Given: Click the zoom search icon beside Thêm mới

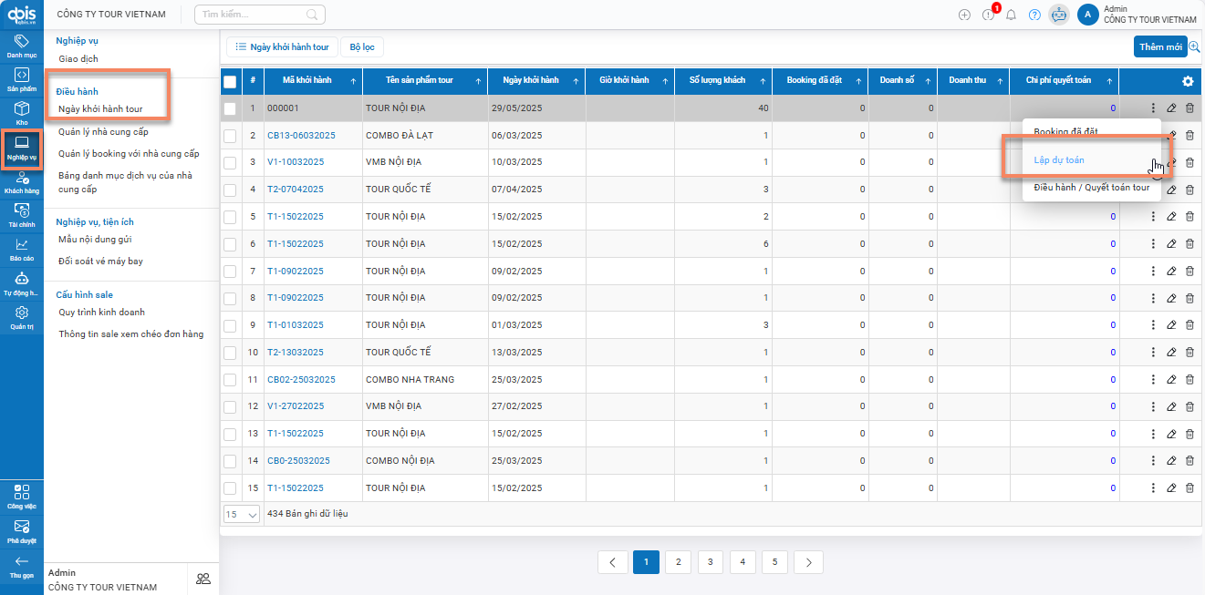Looking at the screenshot, I should coord(1194,46).
